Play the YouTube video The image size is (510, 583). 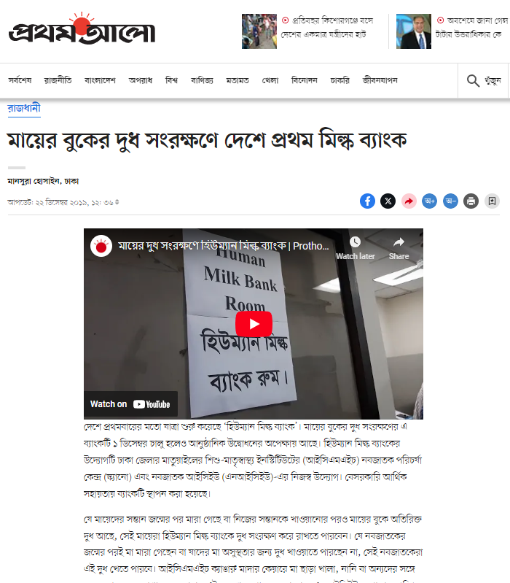click(254, 324)
